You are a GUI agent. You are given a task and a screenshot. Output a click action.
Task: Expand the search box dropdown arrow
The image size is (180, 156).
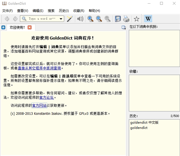61,19
